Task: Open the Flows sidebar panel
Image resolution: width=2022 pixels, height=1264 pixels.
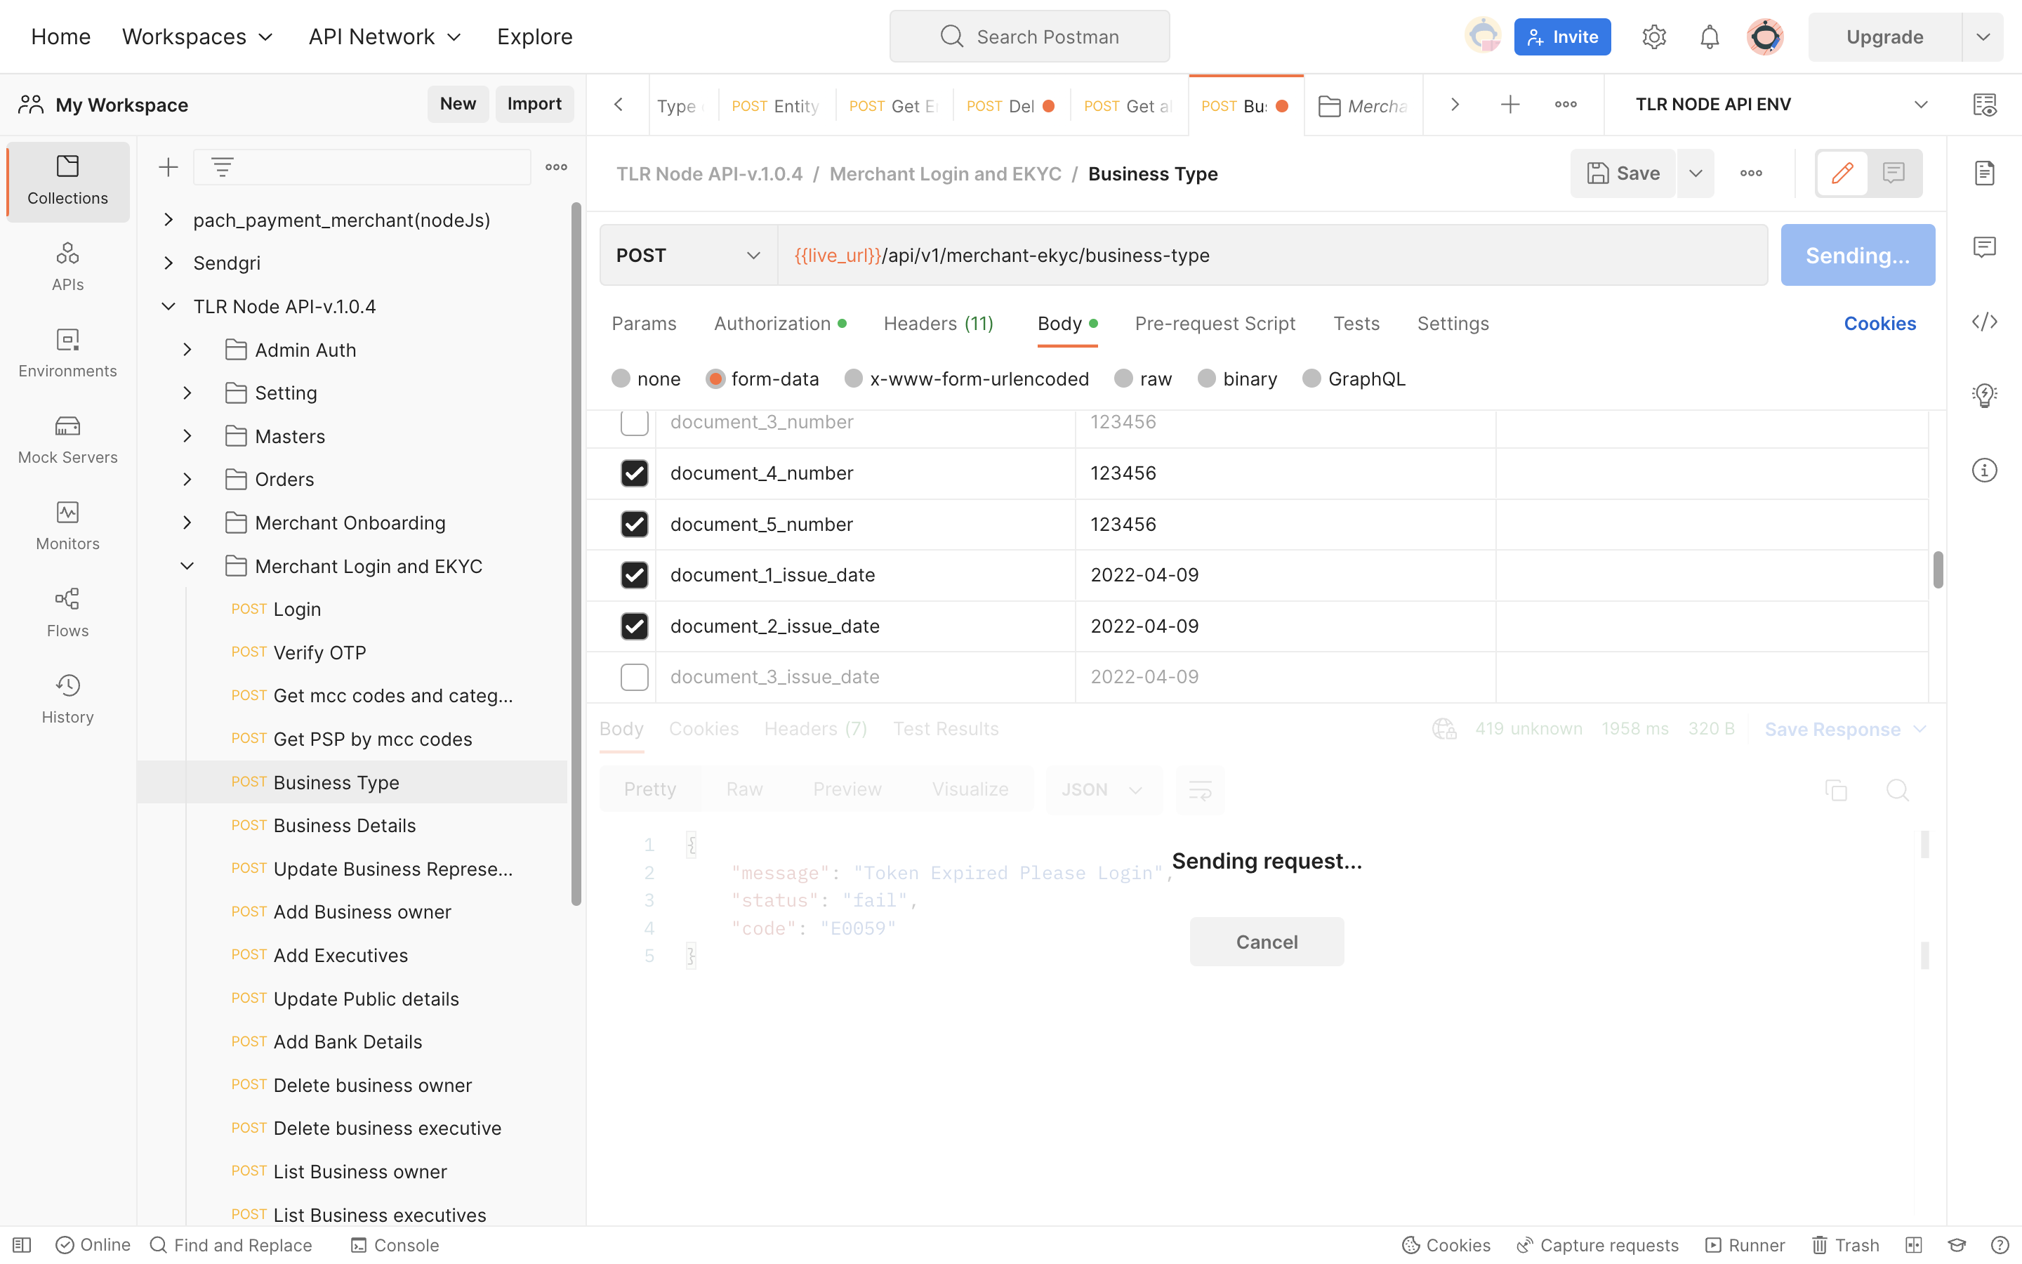Action: coord(67,613)
